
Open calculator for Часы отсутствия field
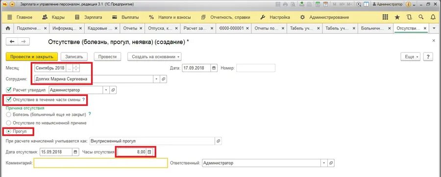[149, 152]
